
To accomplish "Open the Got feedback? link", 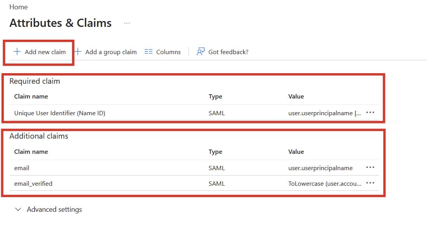I will pos(228,52).
